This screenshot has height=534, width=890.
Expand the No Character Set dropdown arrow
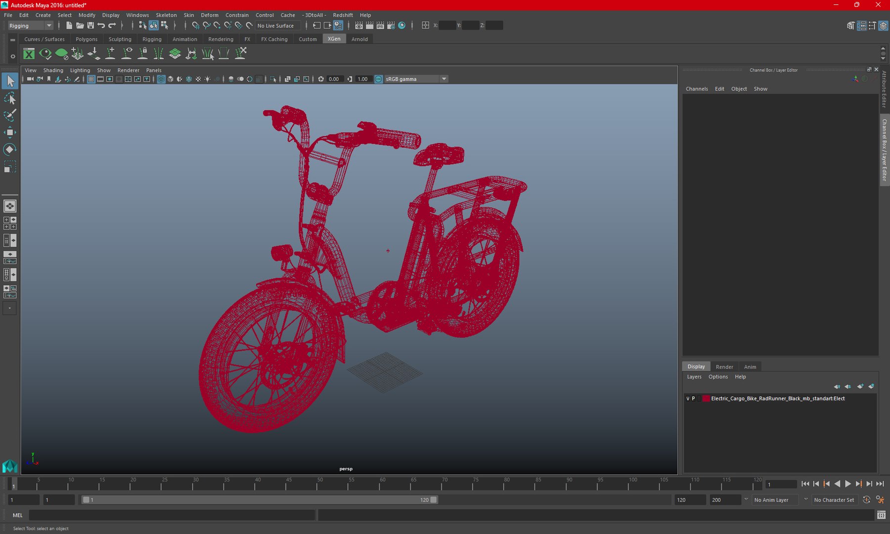806,499
